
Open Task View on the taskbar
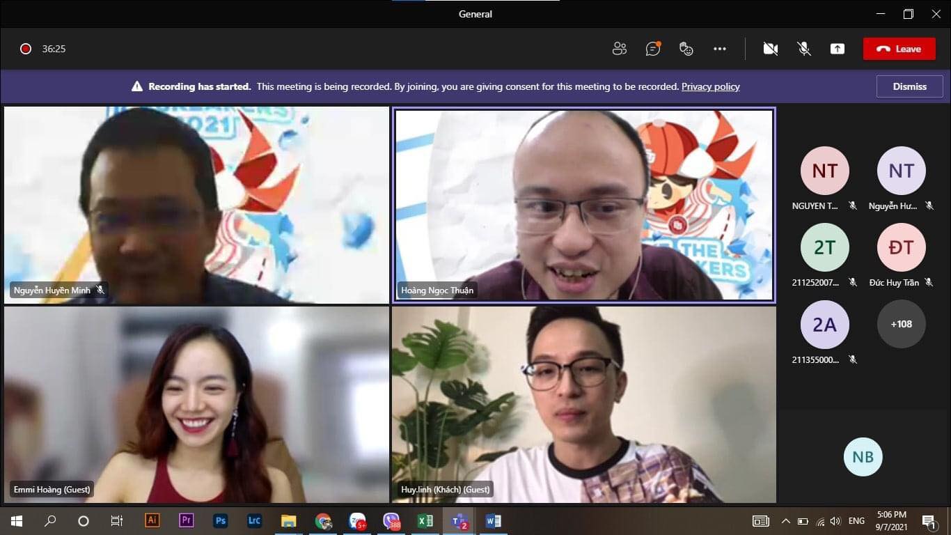[117, 521]
